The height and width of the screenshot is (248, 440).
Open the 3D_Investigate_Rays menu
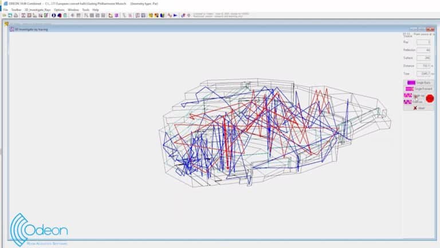pos(37,10)
